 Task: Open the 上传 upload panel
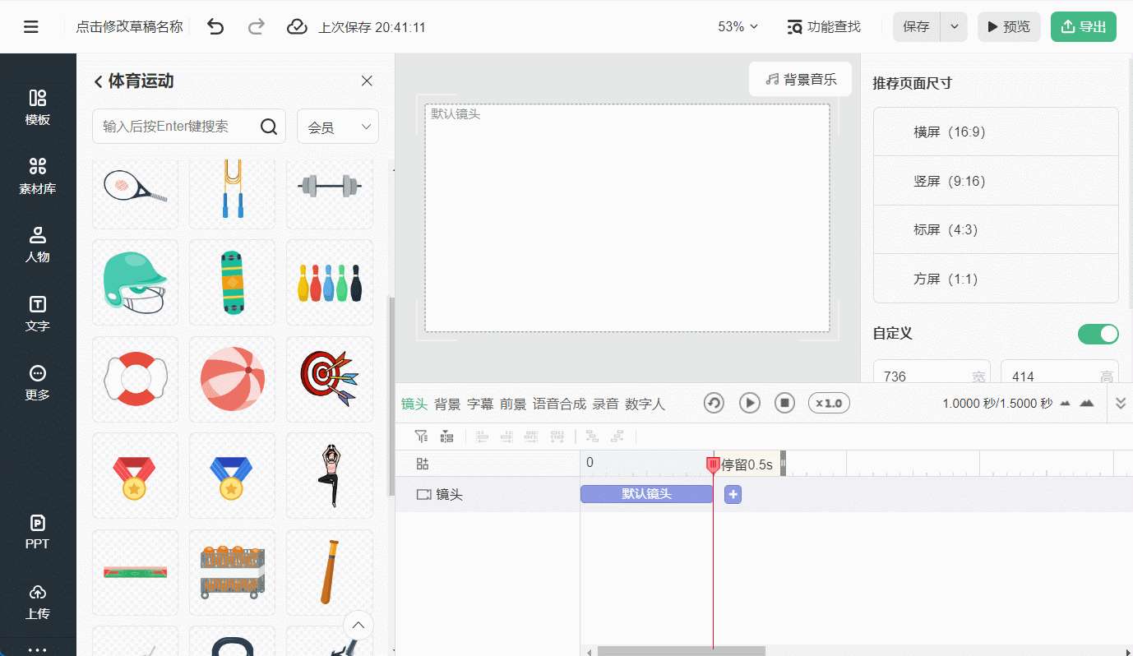click(x=38, y=602)
